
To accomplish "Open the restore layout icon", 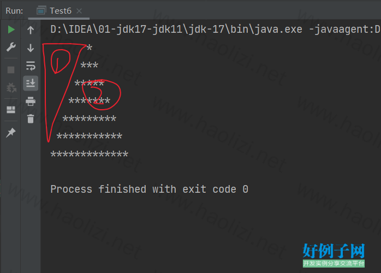I will coord(11,110).
